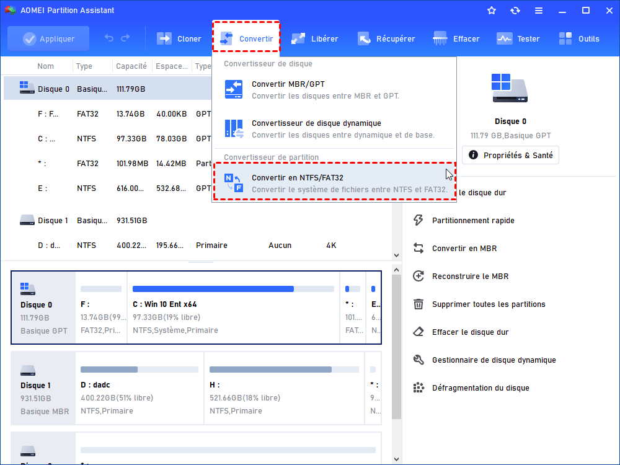Click the Défragmentation du disque icon
Screen dimensions: 620x465
(418, 388)
